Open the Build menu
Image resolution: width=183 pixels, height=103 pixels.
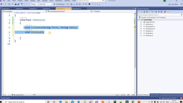tap(26, 1)
